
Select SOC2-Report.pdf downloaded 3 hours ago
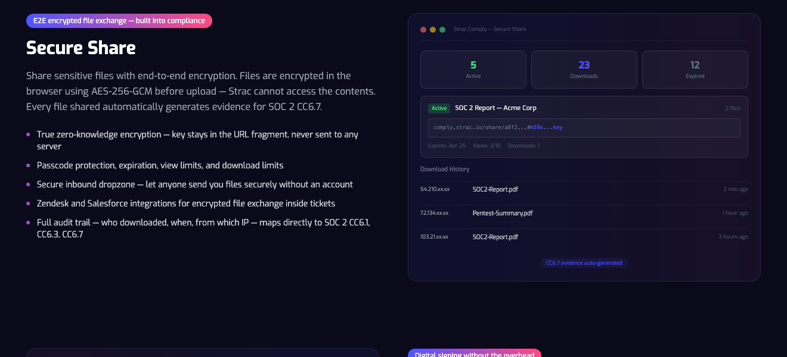584,237
